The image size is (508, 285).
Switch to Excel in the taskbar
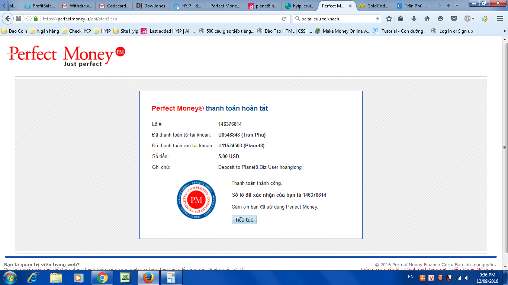pos(125,278)
